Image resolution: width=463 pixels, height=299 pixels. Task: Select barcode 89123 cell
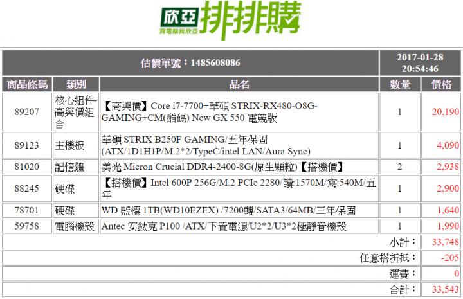[x=27, y=145]
